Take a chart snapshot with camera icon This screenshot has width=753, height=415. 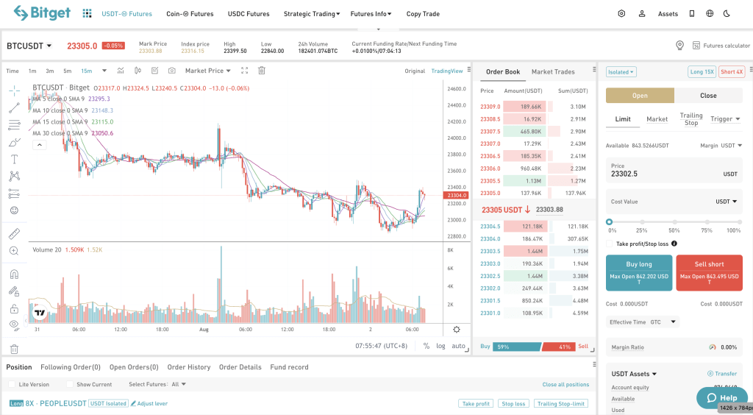(x=171, y=71)
